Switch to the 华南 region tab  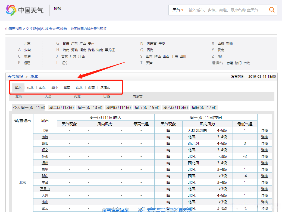pos(67,88)
